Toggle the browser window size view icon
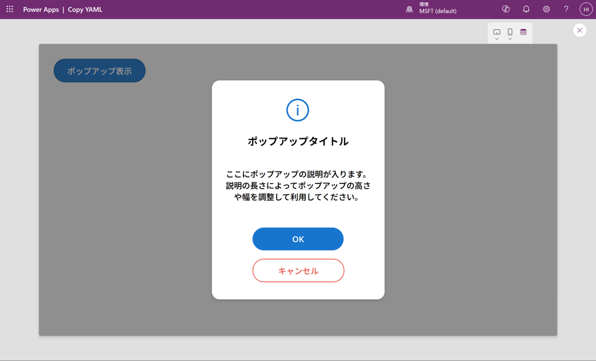This screenshot has height=361, width=596. point(523,32)
